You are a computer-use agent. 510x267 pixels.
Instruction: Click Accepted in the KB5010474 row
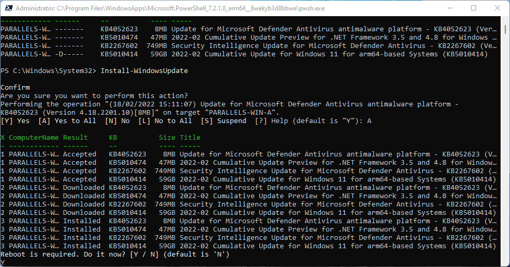(x=79, y=163)
